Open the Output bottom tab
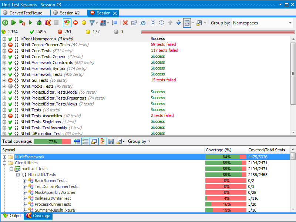Image resolution: width=296 pixels, height=222 pixels. [13, 216]
